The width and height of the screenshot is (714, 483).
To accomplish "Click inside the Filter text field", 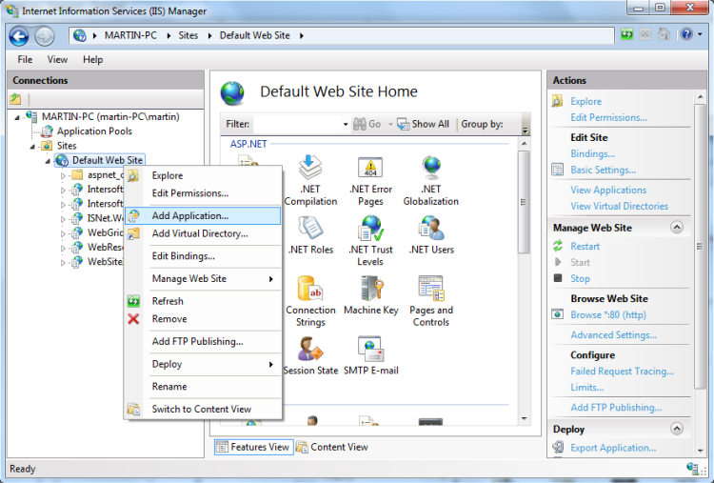I will (296, 125).
